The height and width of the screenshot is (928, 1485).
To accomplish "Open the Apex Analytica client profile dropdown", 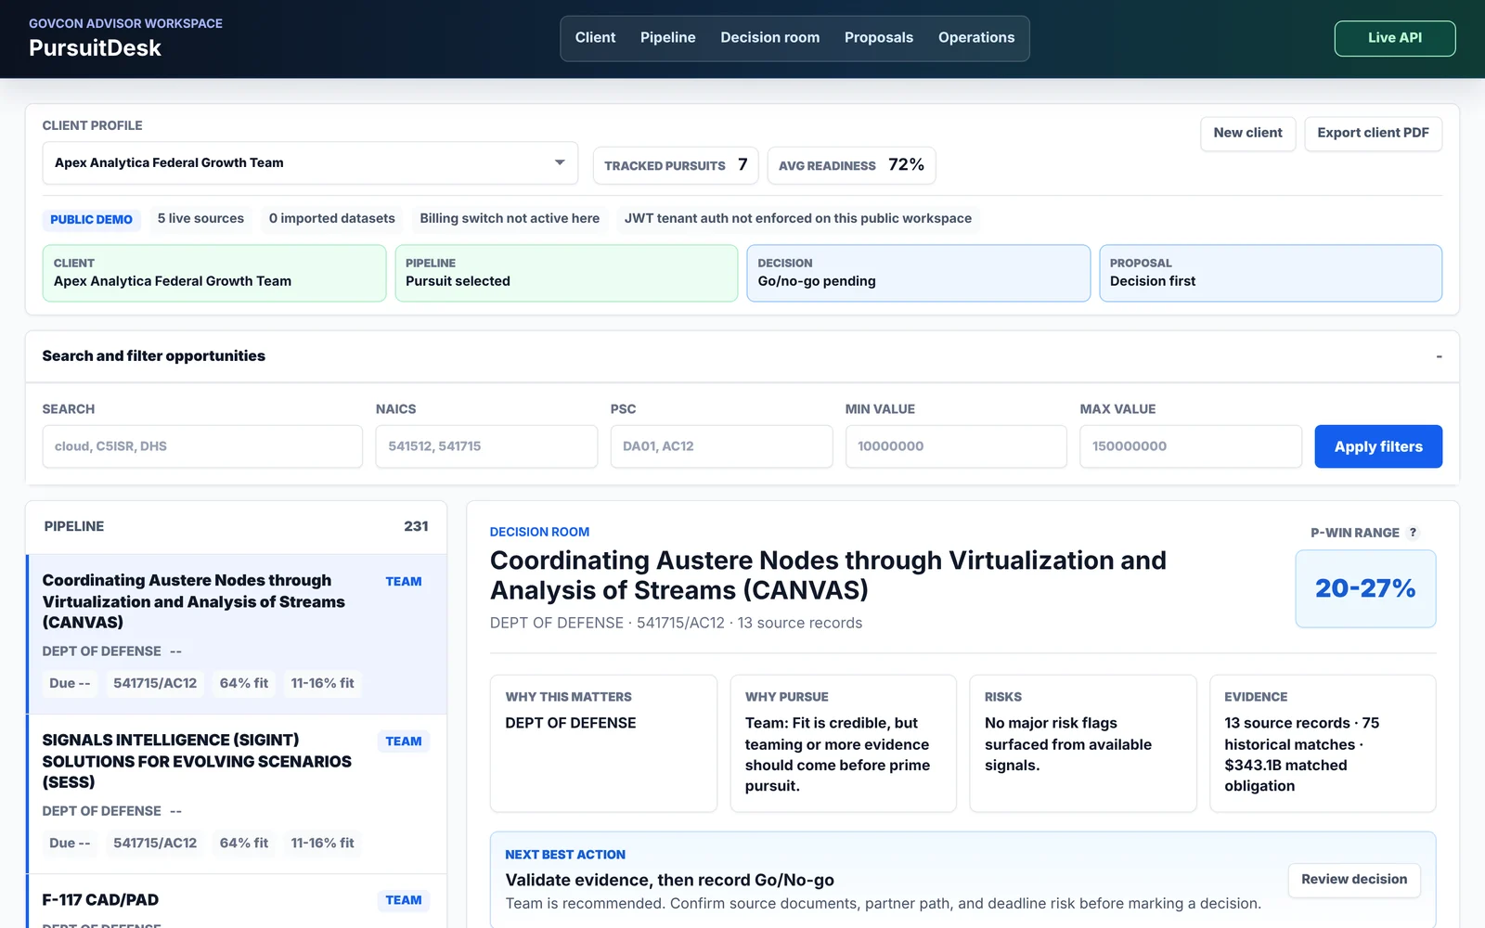I will click(x=310, y=163).
